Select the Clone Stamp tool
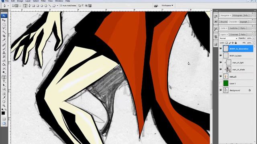The width and height of the screenshot is (257, 144). coord(4,53)
